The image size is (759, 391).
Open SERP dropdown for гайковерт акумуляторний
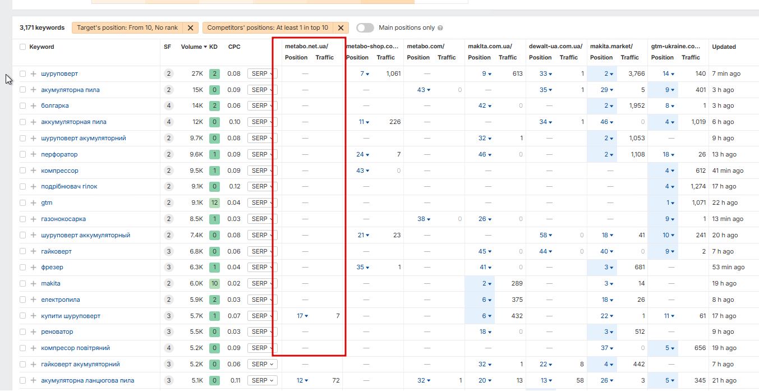(263, 364)
